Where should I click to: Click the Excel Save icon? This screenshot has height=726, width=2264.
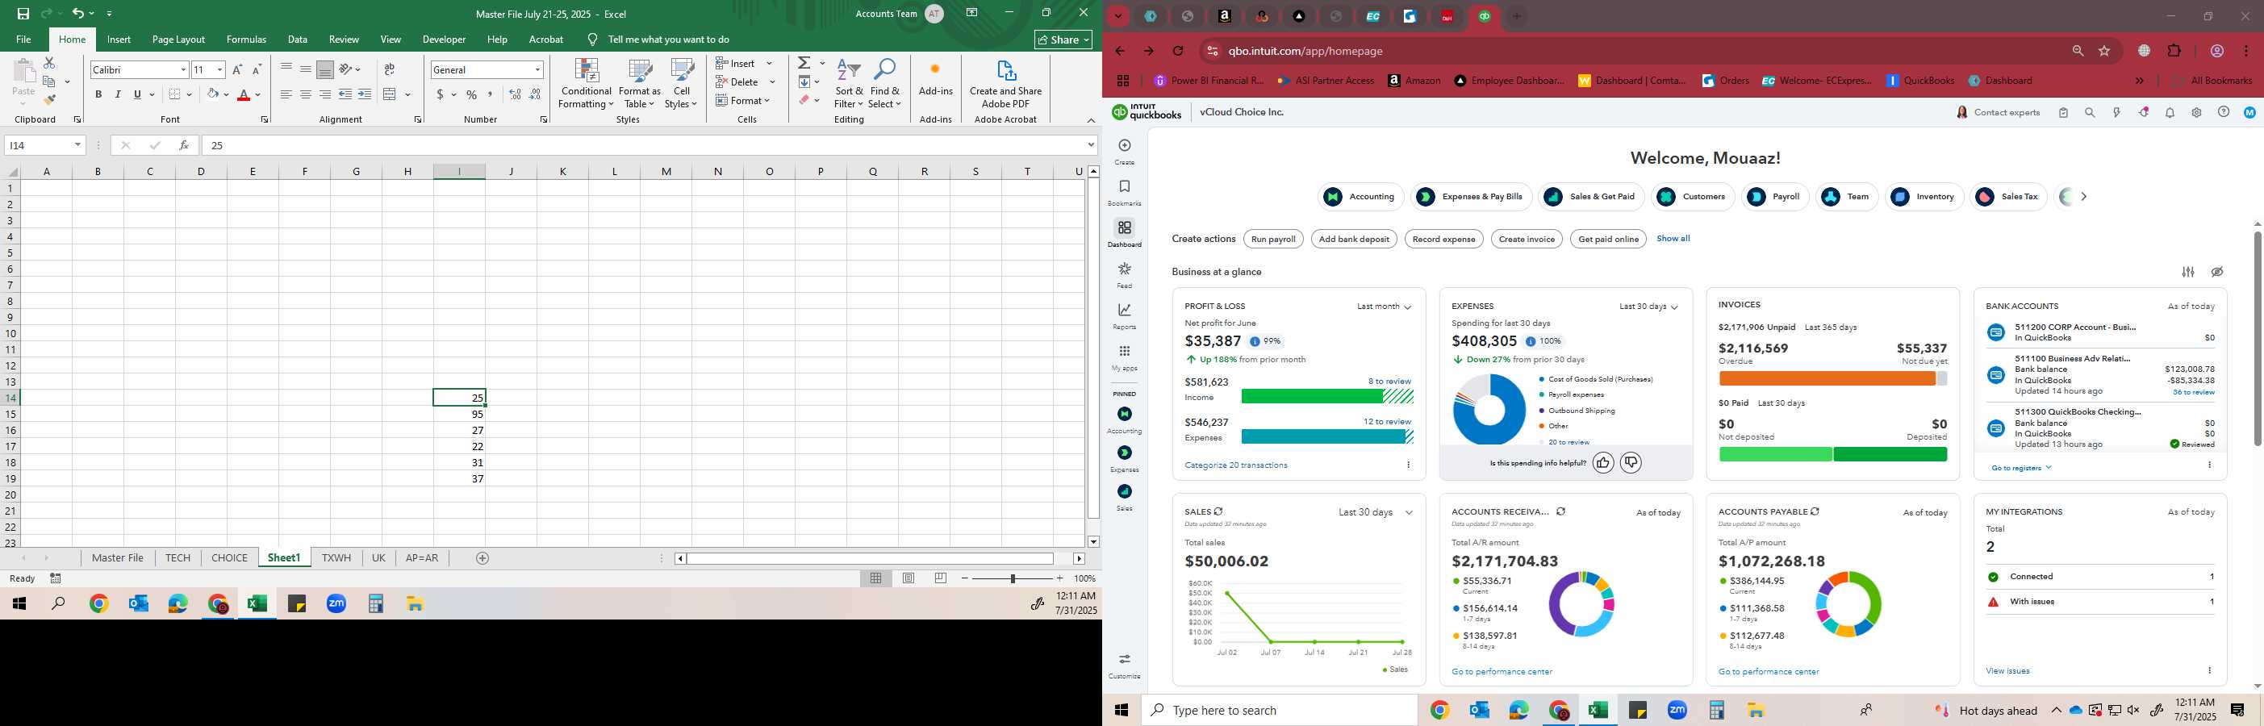[23, 13]
